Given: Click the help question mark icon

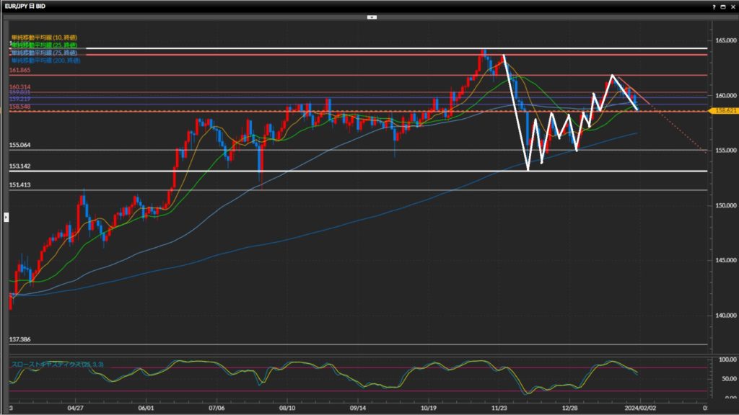Looking at the screenshot, I should pyautogui.click(x=714, y=6).
